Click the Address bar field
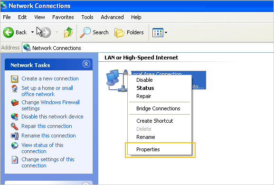274x185 pixels. click(x=148, y=48)
